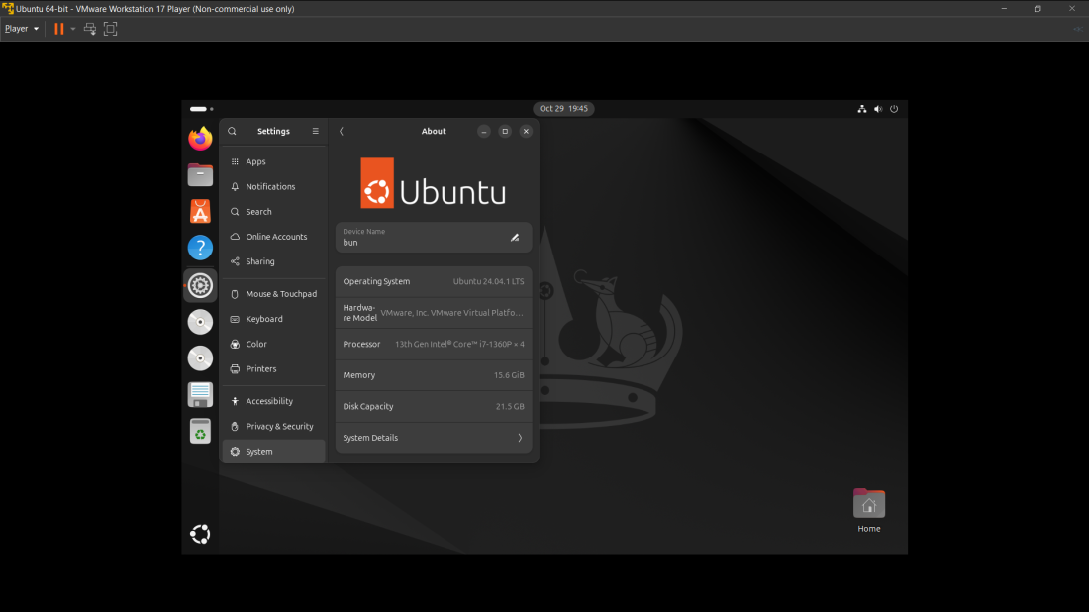
Task: Show applications with the Ubuntu logo button
Action: point(200,534)
